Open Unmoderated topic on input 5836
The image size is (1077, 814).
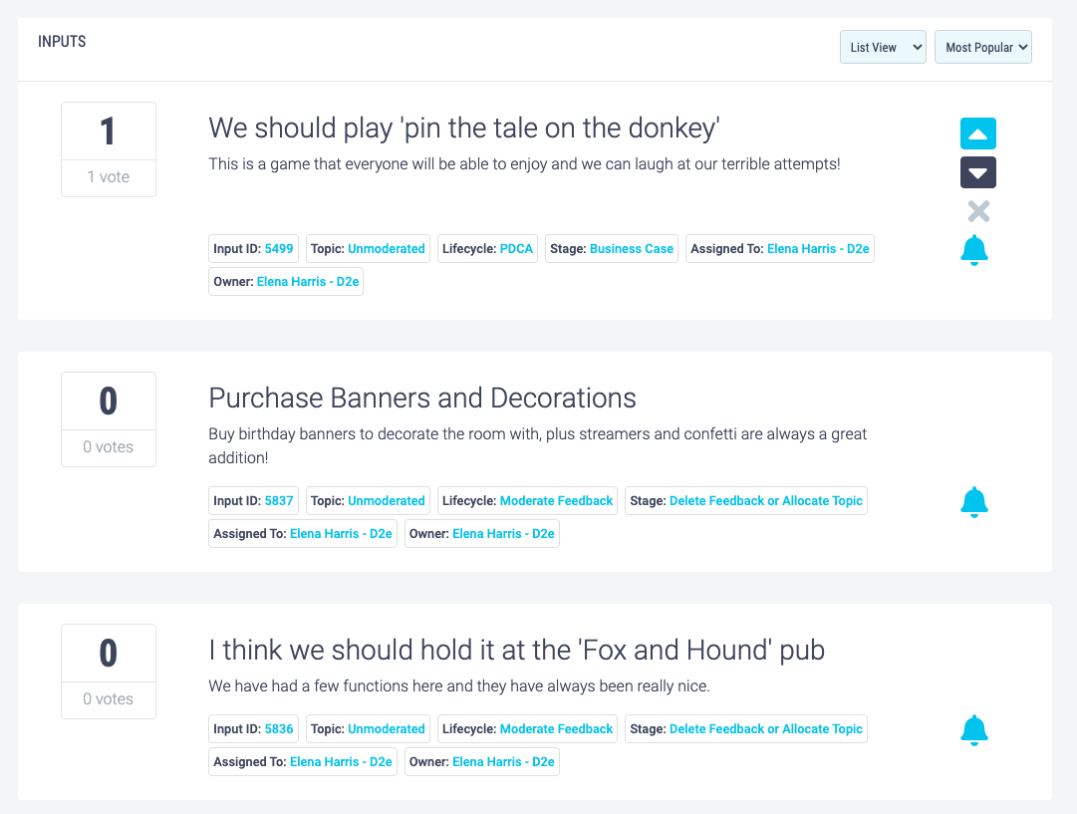(x=386, y=729)
